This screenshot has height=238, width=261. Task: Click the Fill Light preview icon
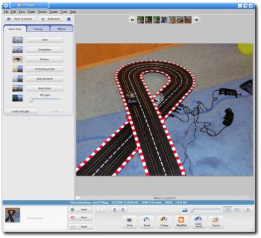coord(18,98)
